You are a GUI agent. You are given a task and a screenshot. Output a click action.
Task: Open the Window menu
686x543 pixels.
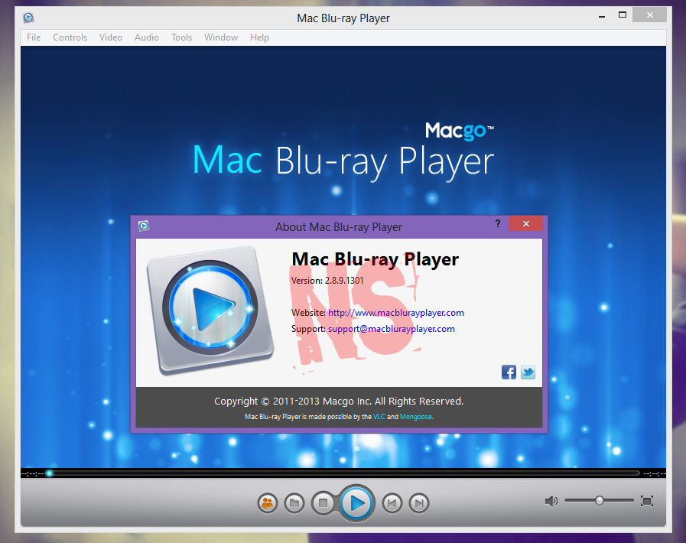(221, 37)
